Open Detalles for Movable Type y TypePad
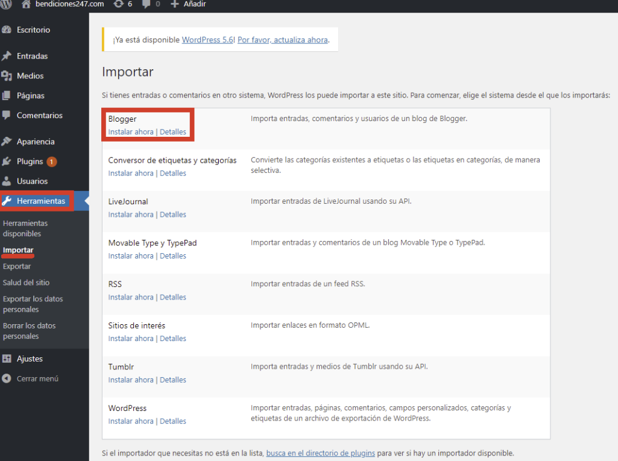The image size is (618, 461). [172, 256]
